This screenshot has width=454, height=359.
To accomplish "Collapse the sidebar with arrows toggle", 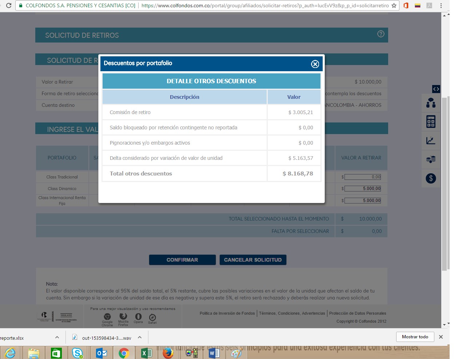I will (x=436, y=89).
